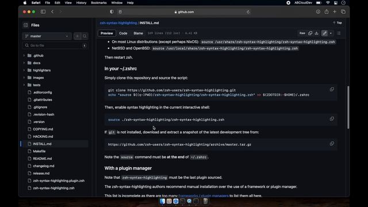Open master branch dropdown
368x207 pixels.
(47, 36)
